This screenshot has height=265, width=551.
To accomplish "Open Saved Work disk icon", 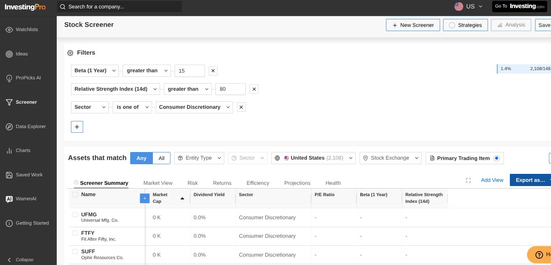I will pos(9,175).
